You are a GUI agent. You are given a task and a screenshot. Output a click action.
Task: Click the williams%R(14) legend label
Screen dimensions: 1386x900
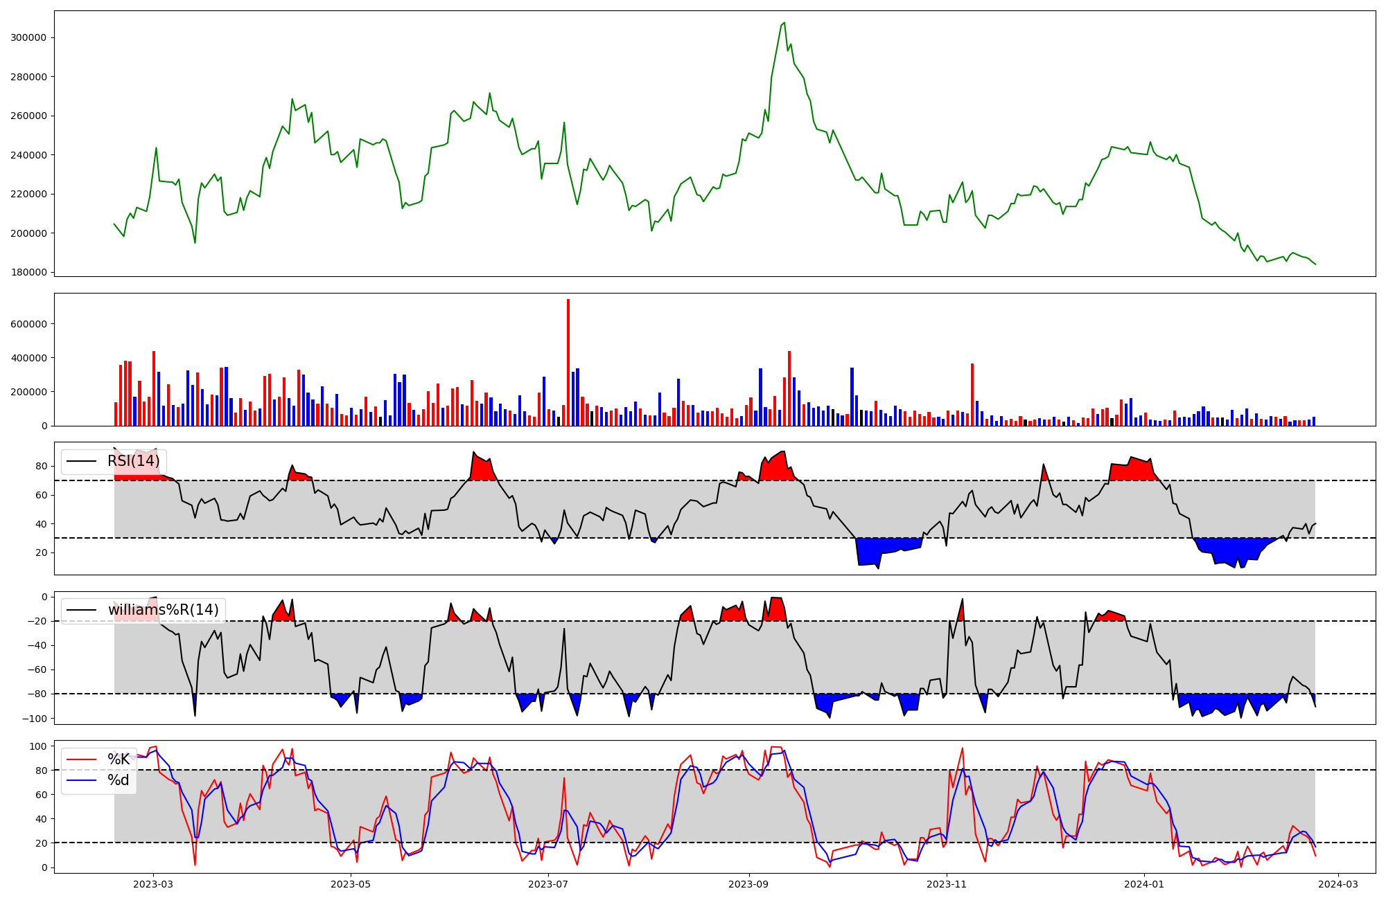coord(163,610)
